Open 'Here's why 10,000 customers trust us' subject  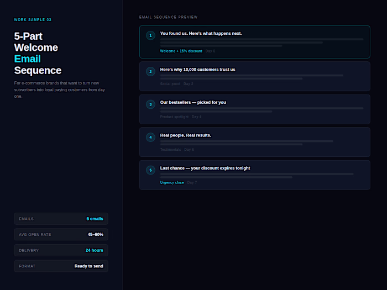(197, 70)
